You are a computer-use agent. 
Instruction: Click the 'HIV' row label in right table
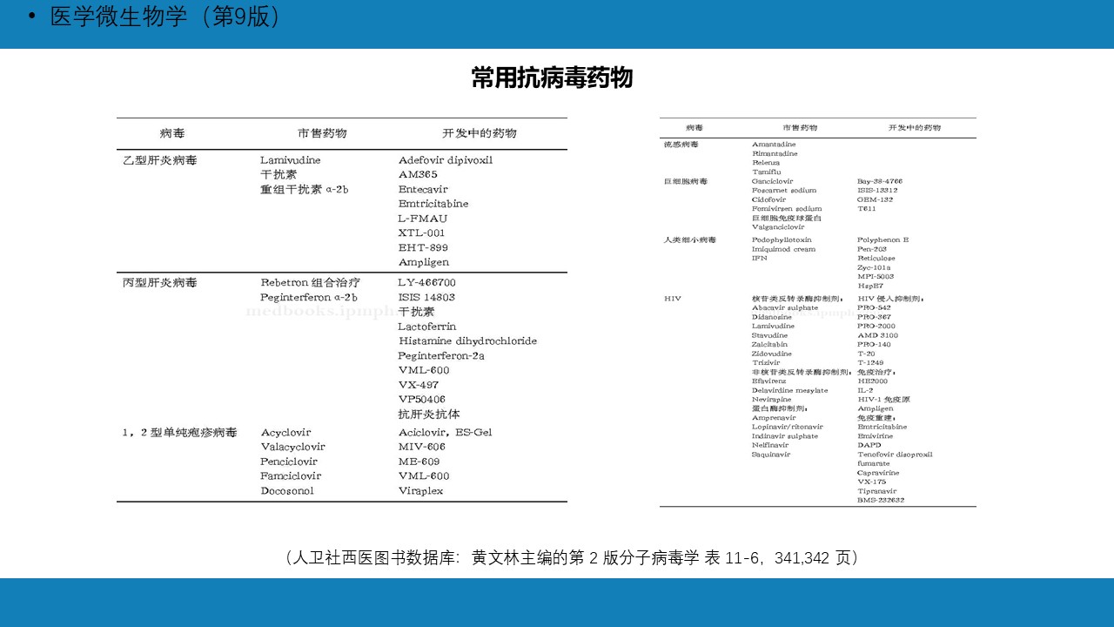(673, 299)
